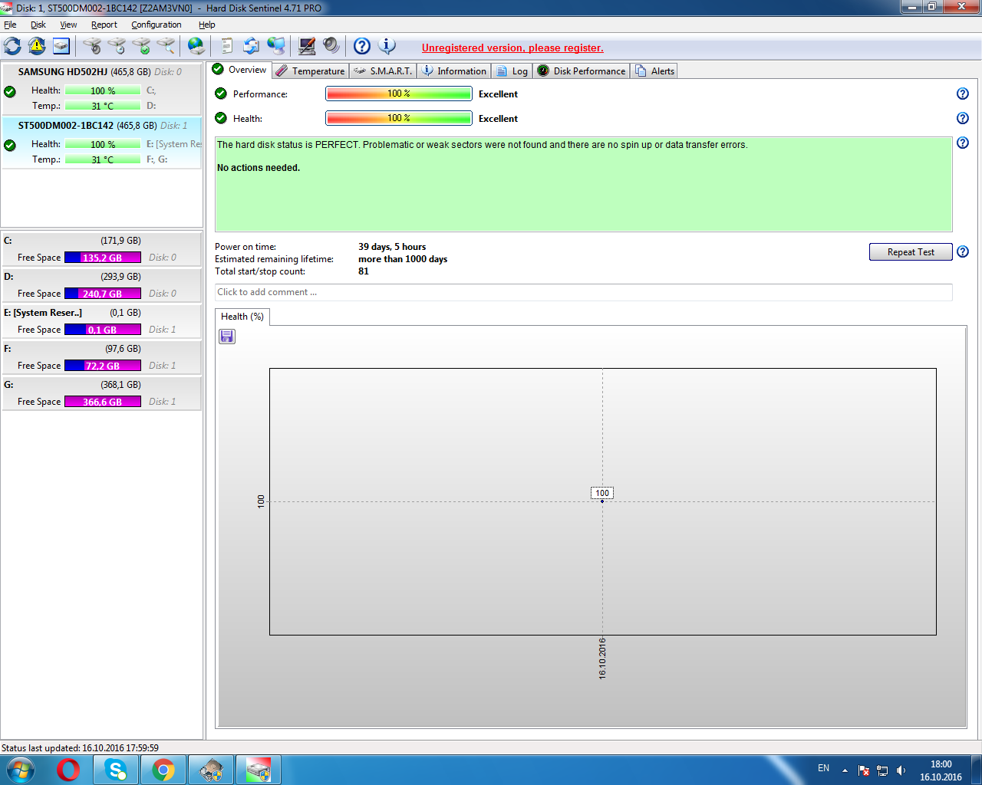The height and width of the screenshot is (785, 982).
Task: Click the blue question mark toolbar icon
Action: 362,46
